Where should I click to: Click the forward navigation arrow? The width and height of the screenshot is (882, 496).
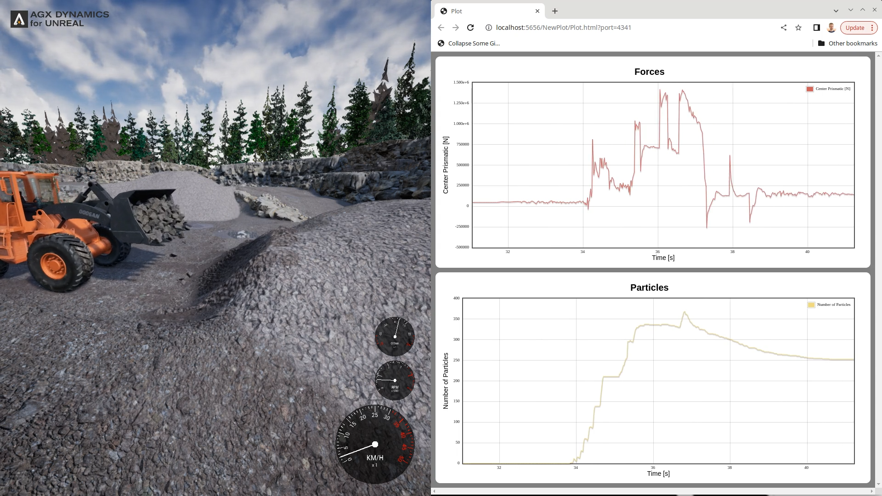(456, 28)
